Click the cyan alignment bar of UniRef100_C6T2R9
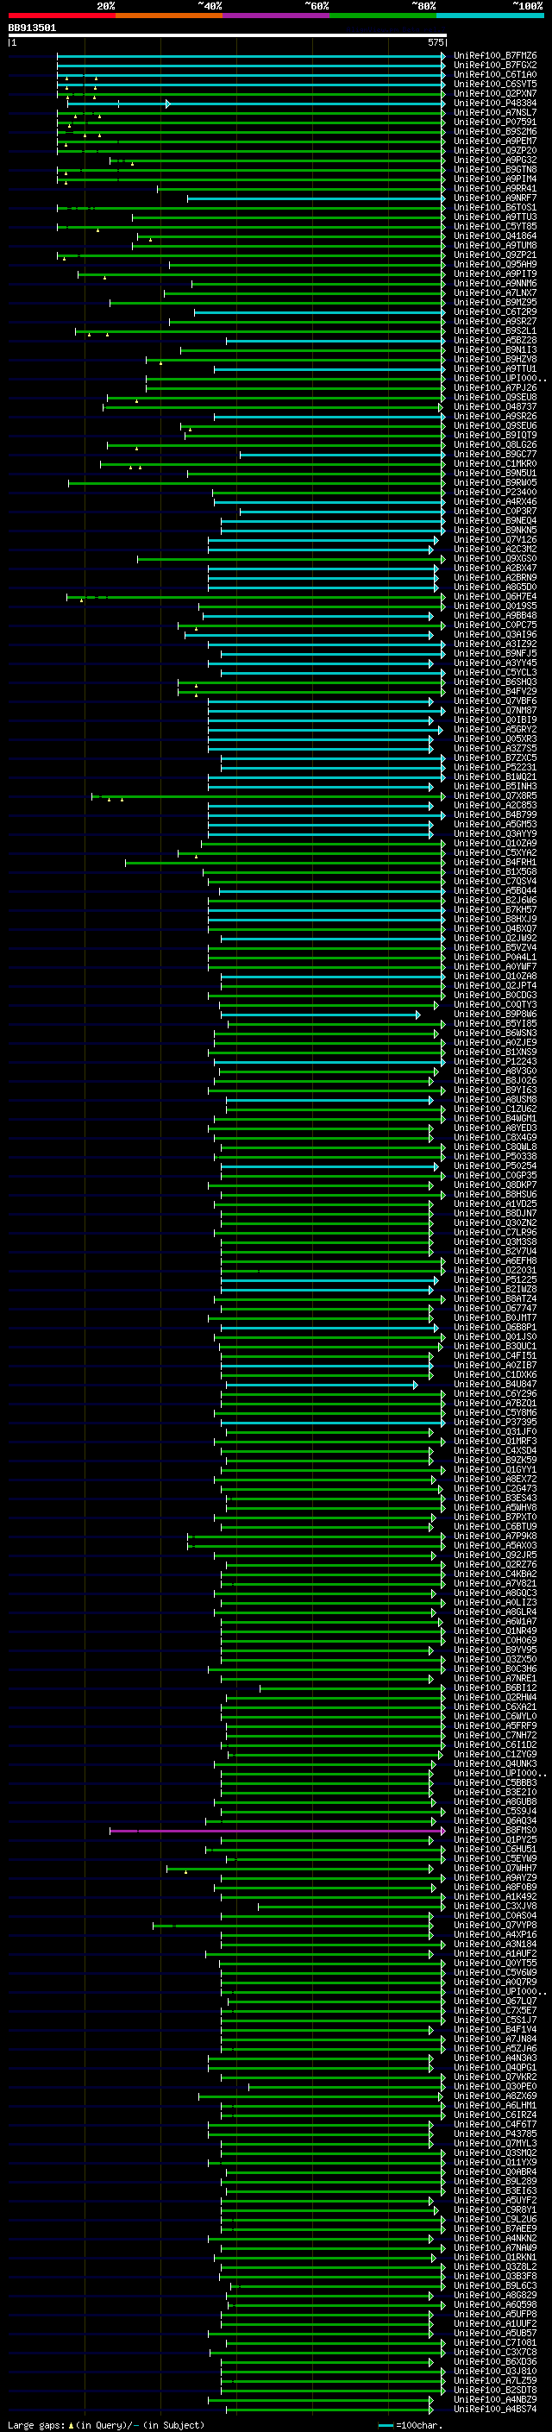The width and height of the screenshot is (552, 2432). click(x=320, y=312)
